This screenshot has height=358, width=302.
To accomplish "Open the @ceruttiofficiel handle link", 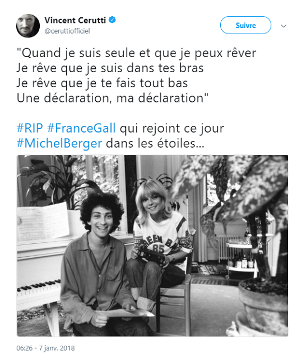I will 67,31.
